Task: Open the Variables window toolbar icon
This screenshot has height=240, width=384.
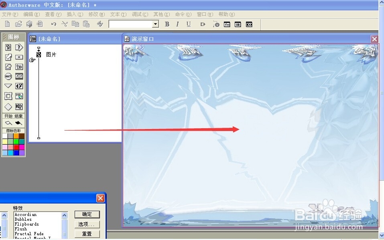Action: (238, 24)
